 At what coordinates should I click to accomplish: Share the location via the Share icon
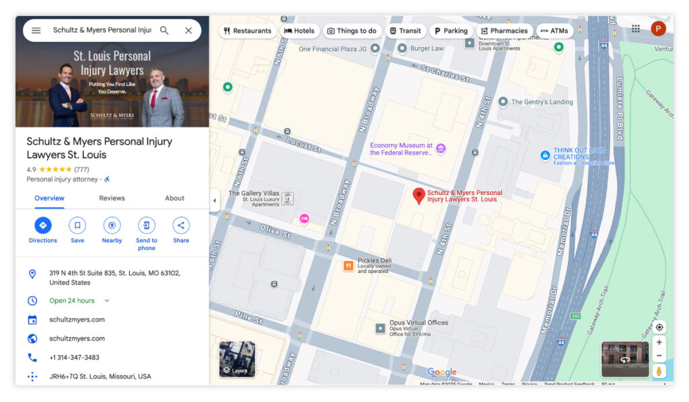point(180,226)
